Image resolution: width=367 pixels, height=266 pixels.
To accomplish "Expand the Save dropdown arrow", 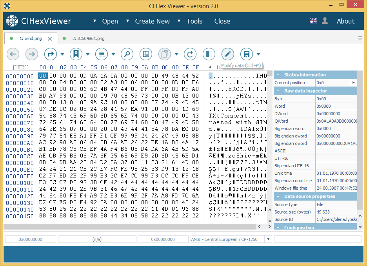I will click(258, 54).
